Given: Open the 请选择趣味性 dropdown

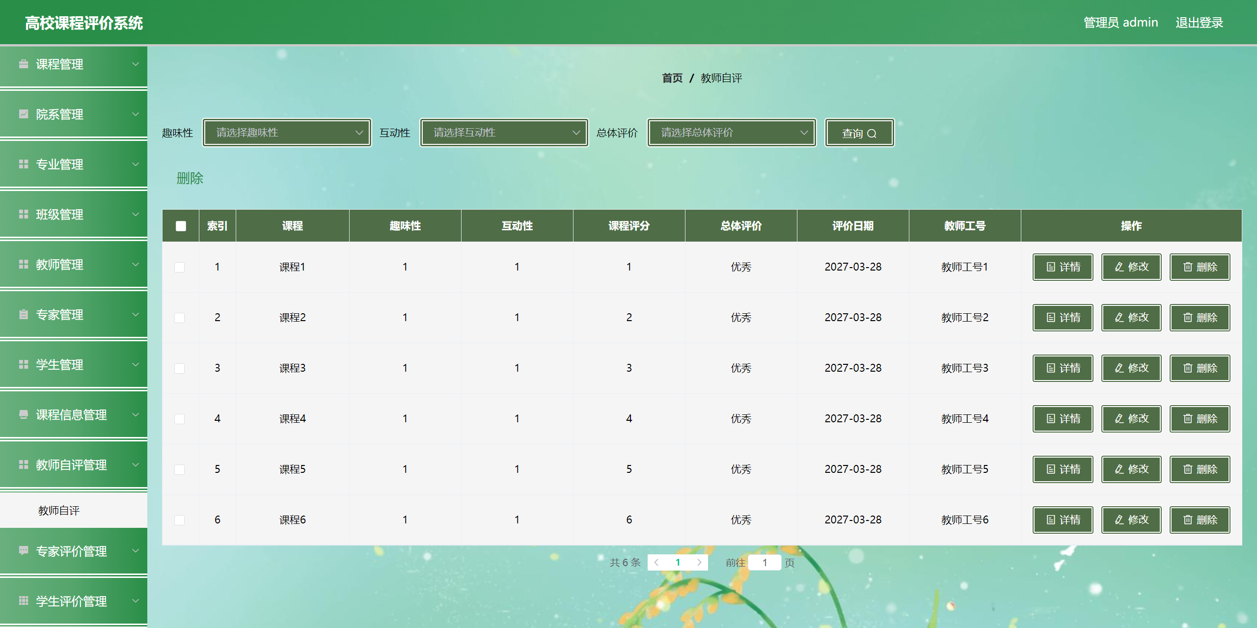Looking at the screenshot, I should point(287,133).
